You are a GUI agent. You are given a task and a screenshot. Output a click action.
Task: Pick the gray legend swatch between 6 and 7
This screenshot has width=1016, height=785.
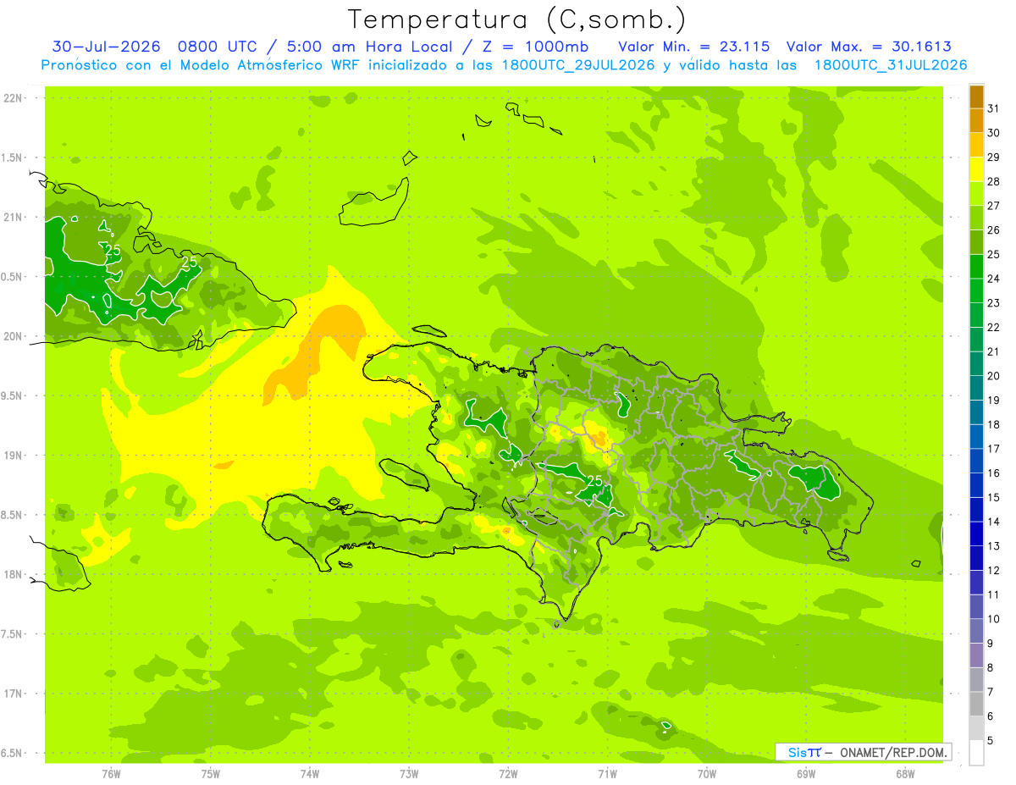tap(976, 705)
